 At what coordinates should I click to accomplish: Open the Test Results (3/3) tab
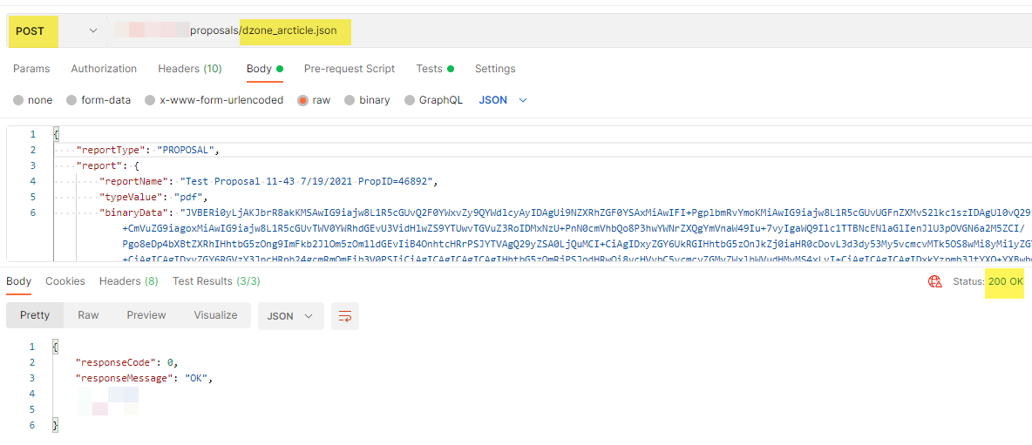216,281
